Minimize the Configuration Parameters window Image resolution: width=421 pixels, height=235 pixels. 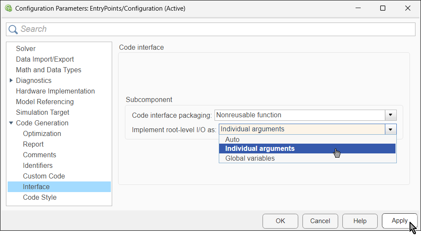coord(358,8)
